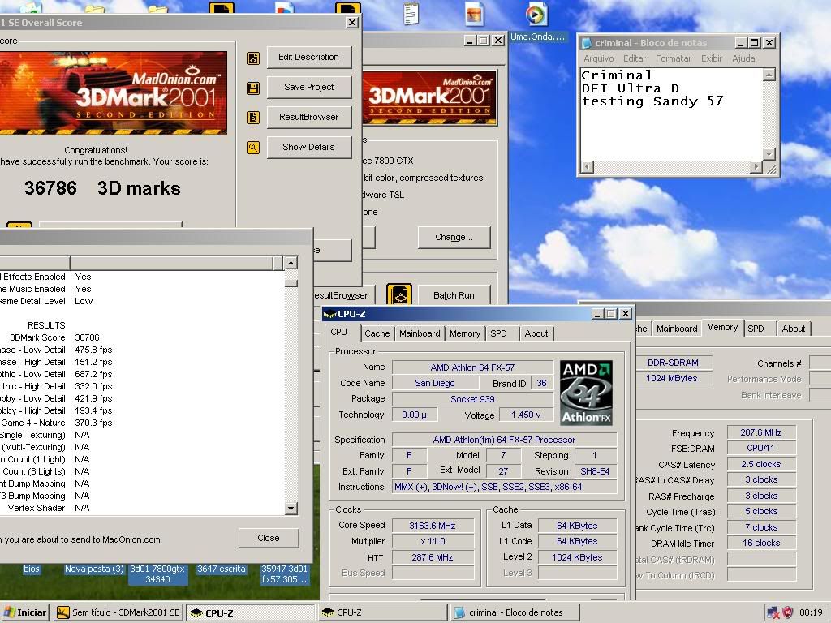
Task: Open the About tab in front CPU-Z window
Action: pyautogui.click(x=536, y=333)
